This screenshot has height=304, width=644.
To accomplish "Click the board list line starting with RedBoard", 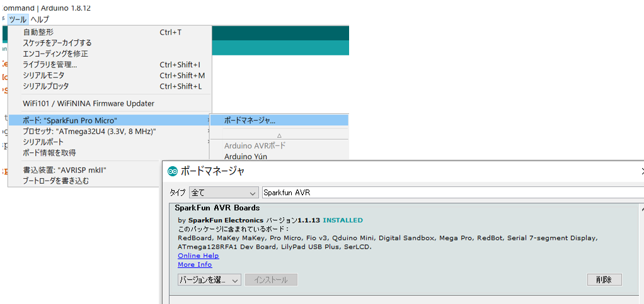I will click(388, 238).
